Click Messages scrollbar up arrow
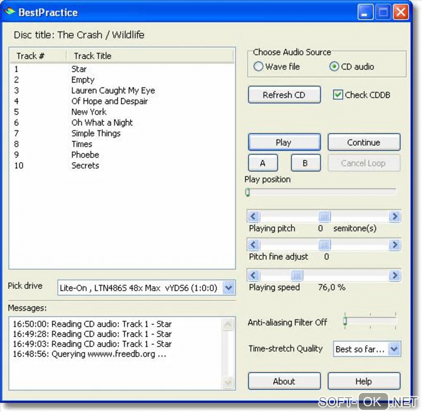This screenshot has width=422, height=412. [x=228, y=324]
